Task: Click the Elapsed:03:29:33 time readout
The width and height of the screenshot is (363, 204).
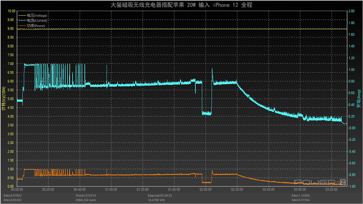Action: [x=158, y=196]
